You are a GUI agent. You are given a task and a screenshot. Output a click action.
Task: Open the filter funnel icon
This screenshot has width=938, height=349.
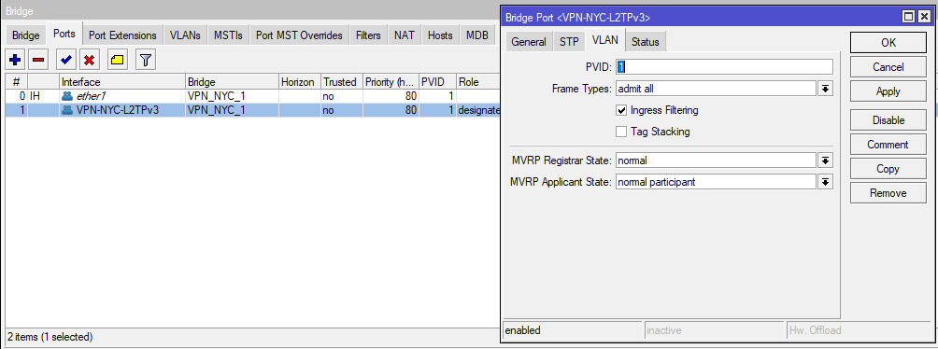click(x=146, y=60)
